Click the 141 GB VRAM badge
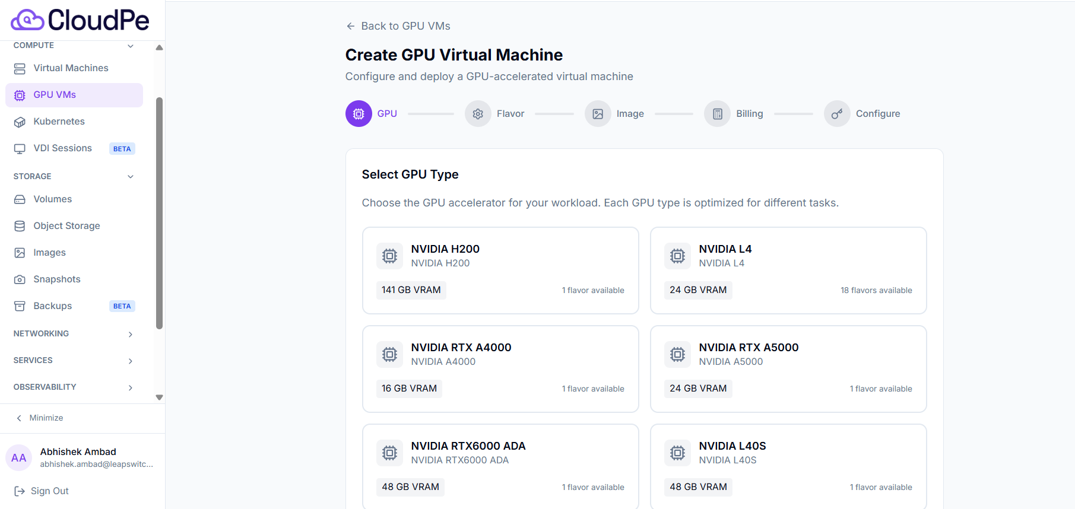Image resolution: width=1075 pixels, height=509 pixels. (x=411, y=290)
